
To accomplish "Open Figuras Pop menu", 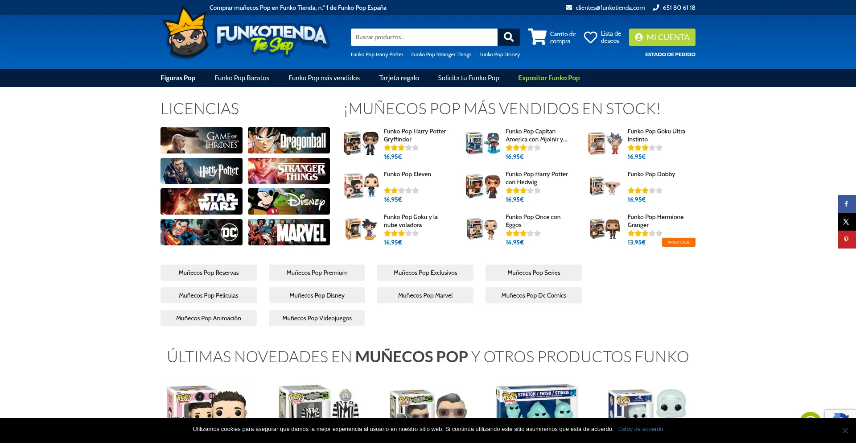I will [178, 78].
